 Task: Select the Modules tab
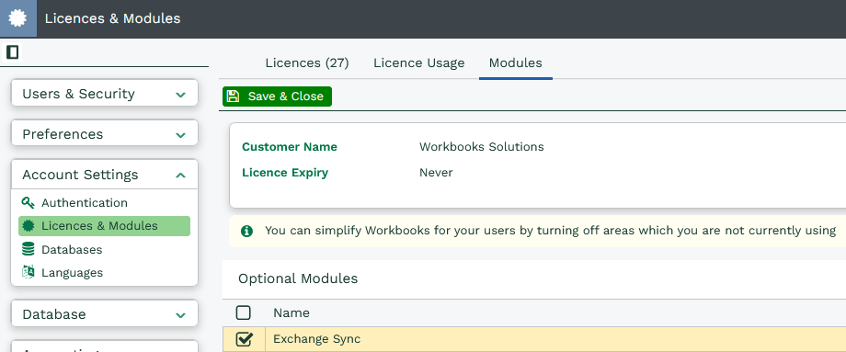tap(516, 63)
